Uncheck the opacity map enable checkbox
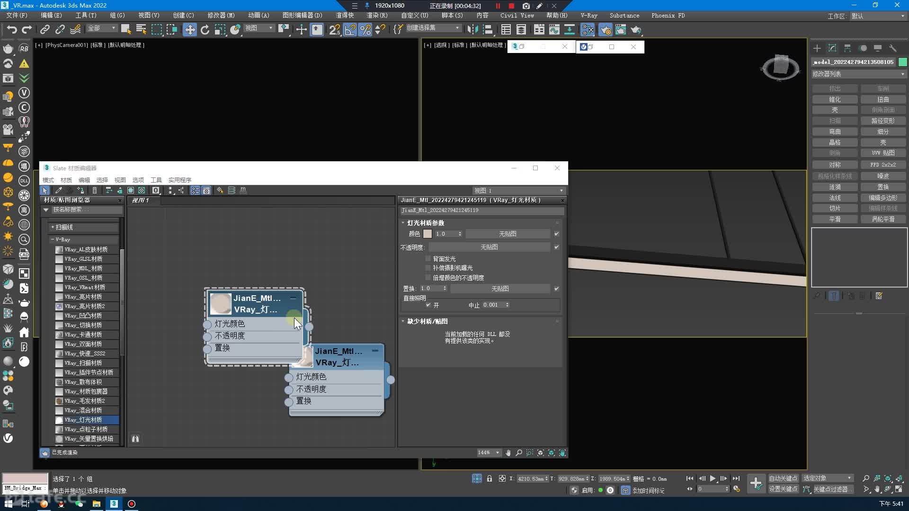Screen dimensions: 909x511 tap(556, 247)
